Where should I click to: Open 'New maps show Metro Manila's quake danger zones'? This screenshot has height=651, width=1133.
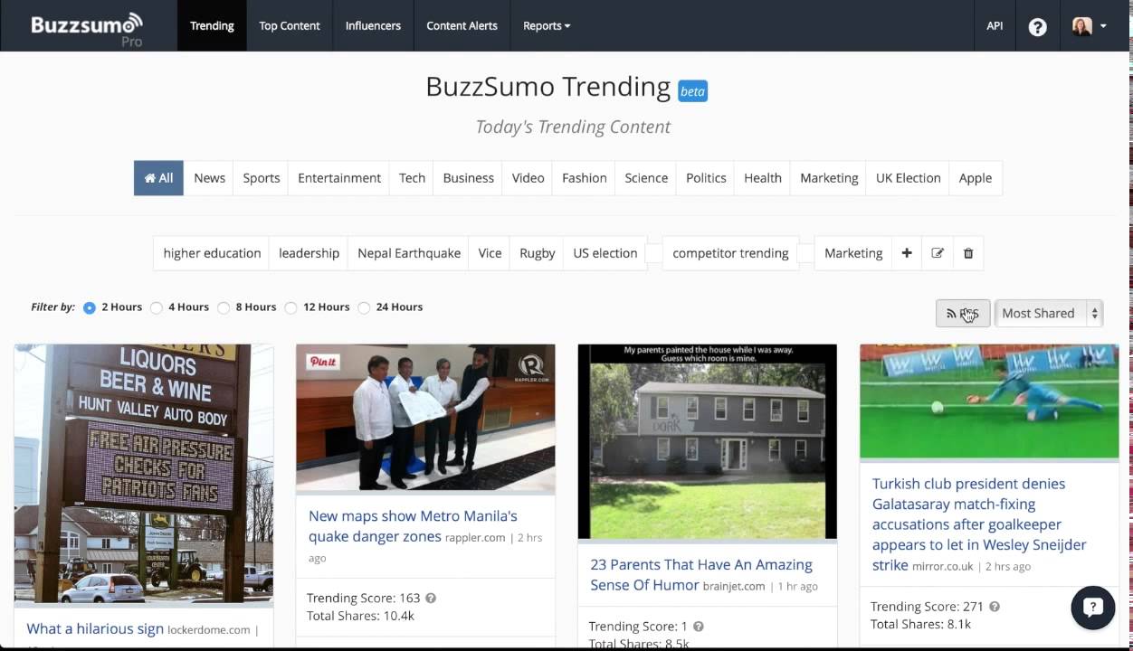tap(413, 526)
